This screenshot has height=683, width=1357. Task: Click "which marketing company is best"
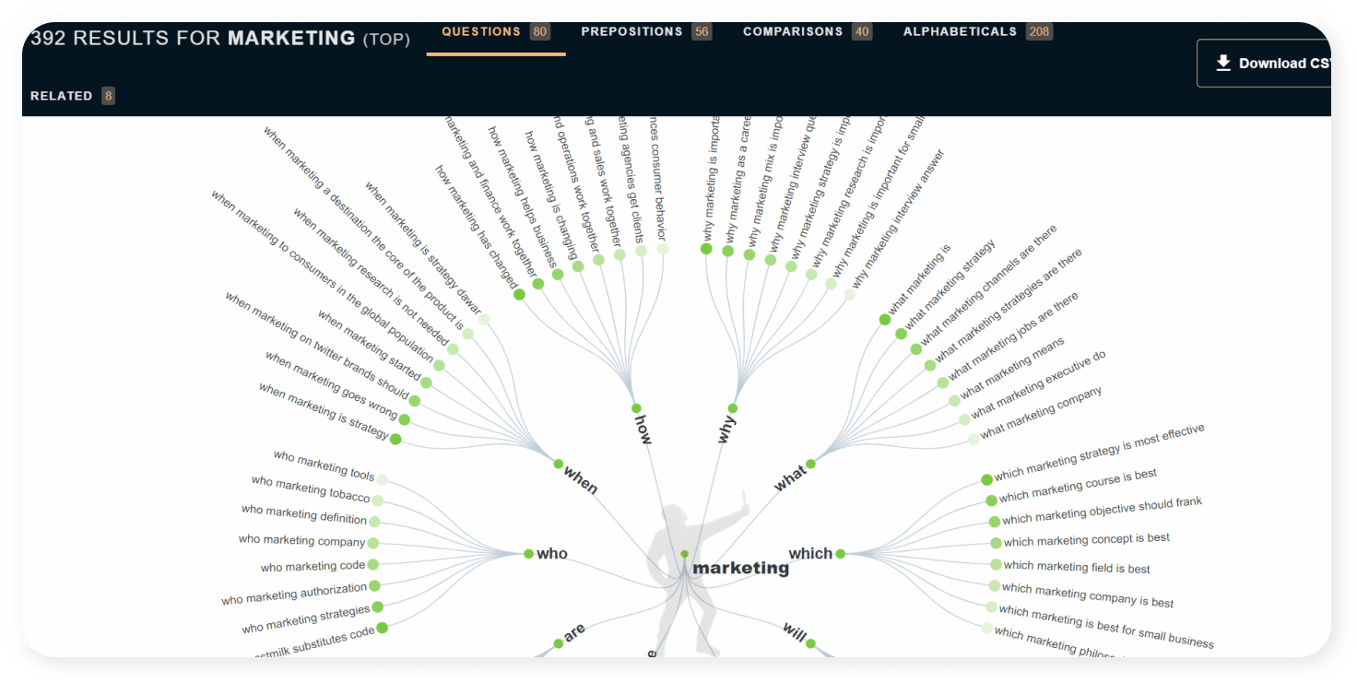[1088, 595]
